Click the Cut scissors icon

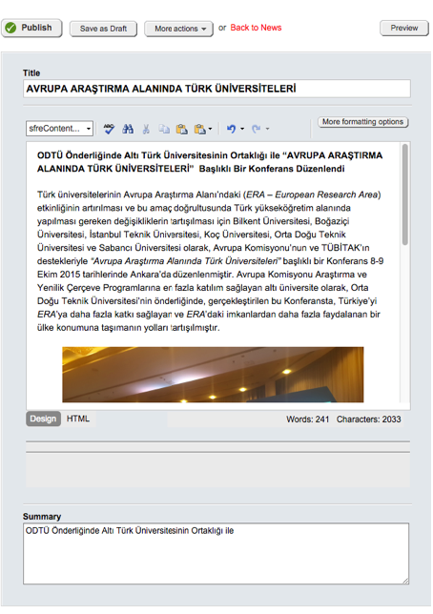click(146, 129)
